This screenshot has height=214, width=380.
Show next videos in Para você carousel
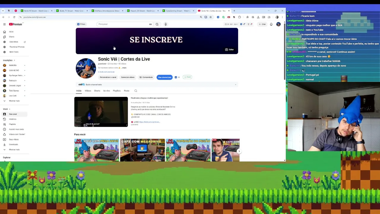(239, 151)
